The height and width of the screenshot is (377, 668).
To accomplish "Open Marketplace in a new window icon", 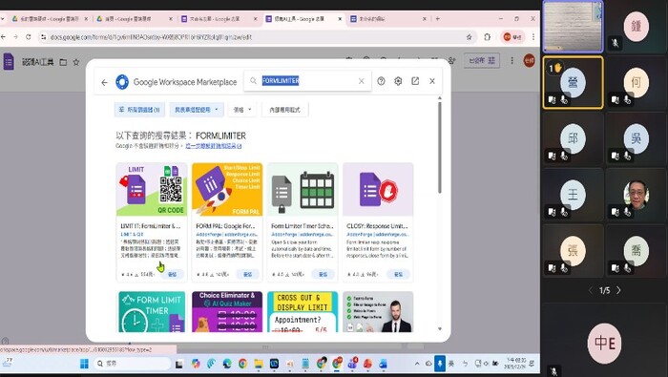I will pyautogui.click(x=415, y=81).
